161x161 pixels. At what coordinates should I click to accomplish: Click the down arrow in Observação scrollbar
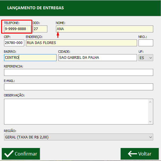150,122
